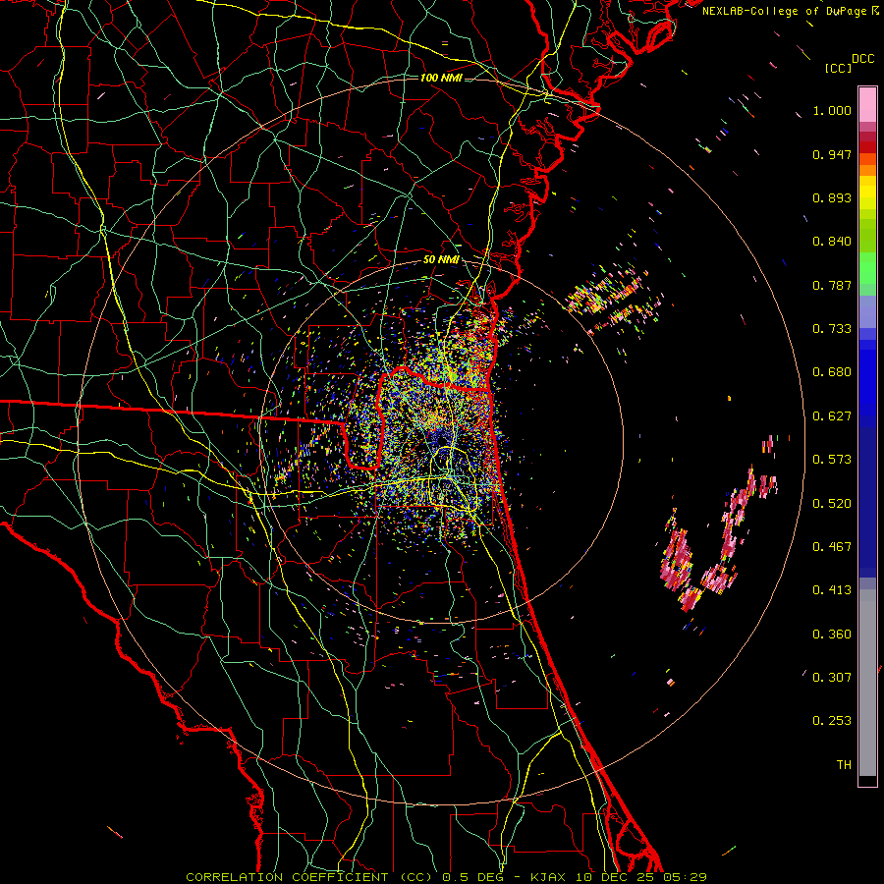The image size is (884, 884).
Task: Select the 0.627 scale value
Action: point(832,416)
